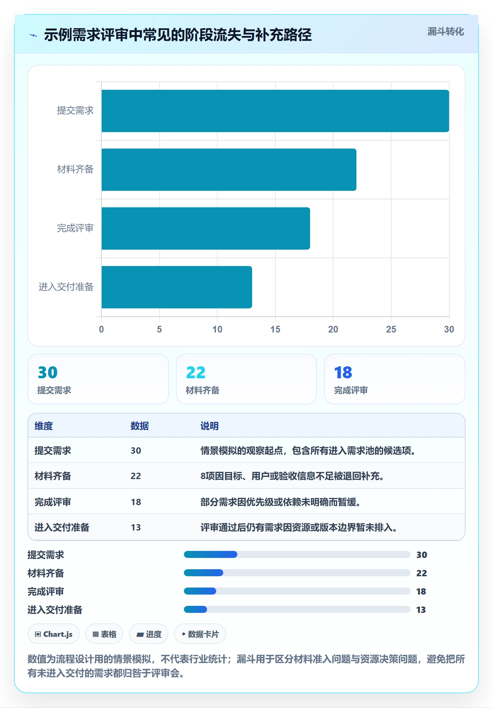The width and height of the screenshot is (493, 708).
Task: Click the table value 18
Action: click(136, 502)
